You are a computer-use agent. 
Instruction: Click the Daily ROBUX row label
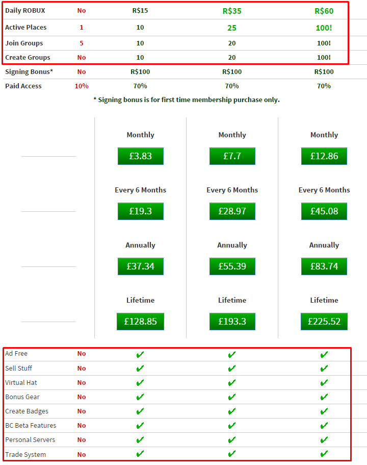25,10
